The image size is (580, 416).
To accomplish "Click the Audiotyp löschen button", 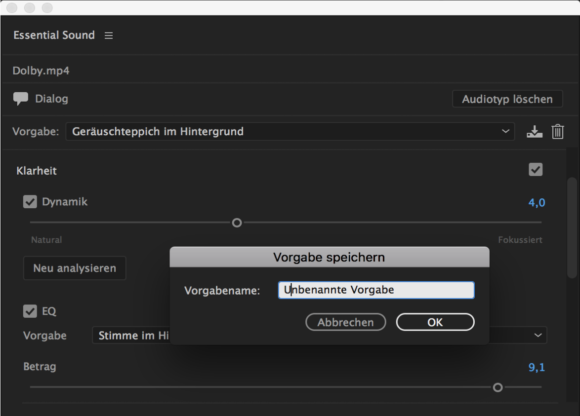I will click(x=507, y=99).
